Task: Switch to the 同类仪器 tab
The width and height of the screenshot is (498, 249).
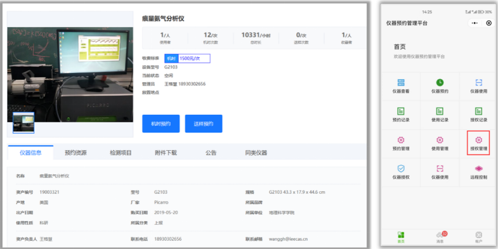Action: pyautogui.click(x=256, y=153)
